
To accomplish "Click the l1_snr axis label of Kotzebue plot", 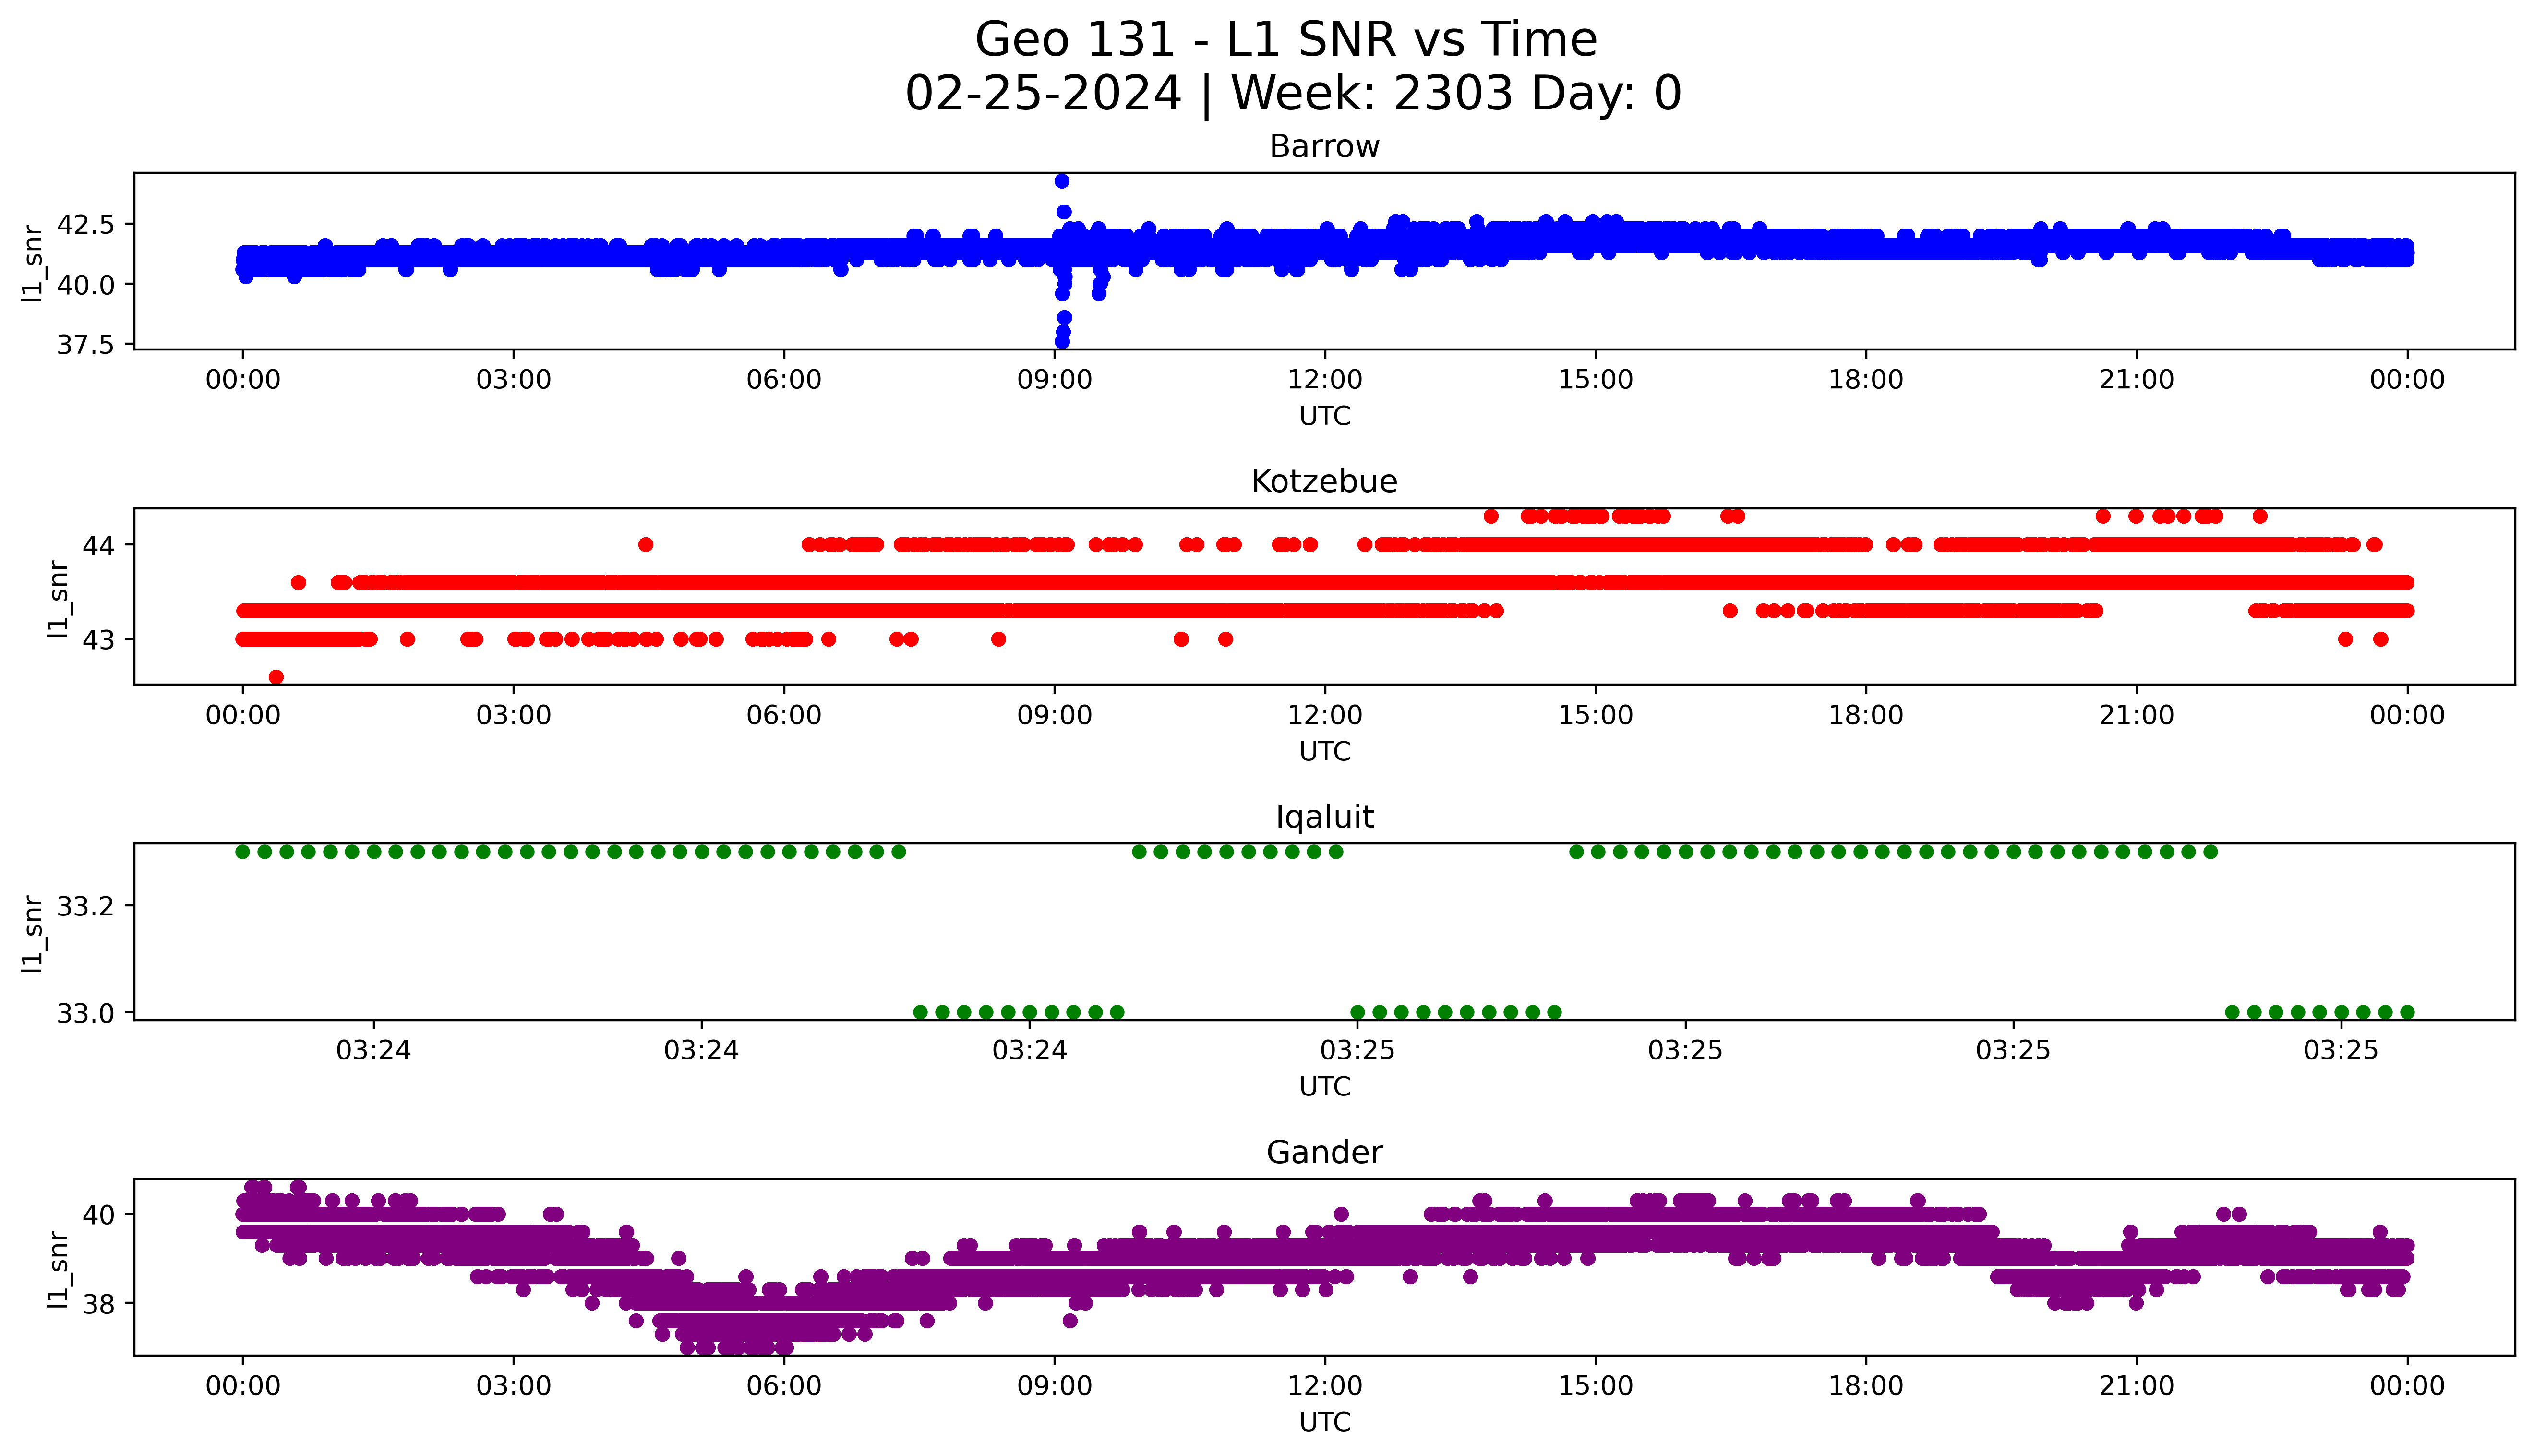I will coord(58,599).
